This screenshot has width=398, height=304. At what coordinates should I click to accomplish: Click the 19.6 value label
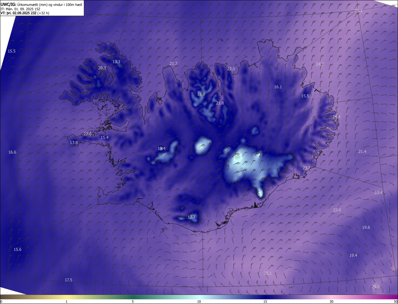[366, 228]
